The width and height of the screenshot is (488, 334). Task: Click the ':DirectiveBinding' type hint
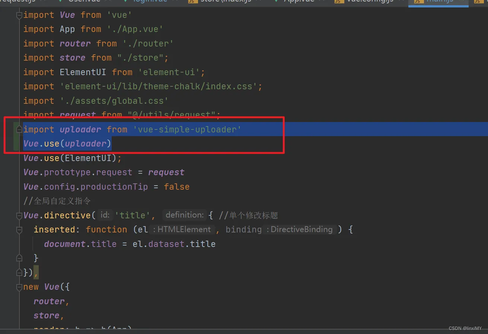[300, 229]
